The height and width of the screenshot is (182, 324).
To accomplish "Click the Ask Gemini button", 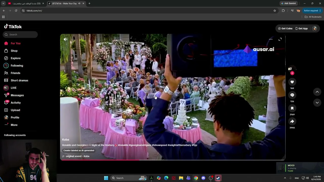I will pos(288,4).
